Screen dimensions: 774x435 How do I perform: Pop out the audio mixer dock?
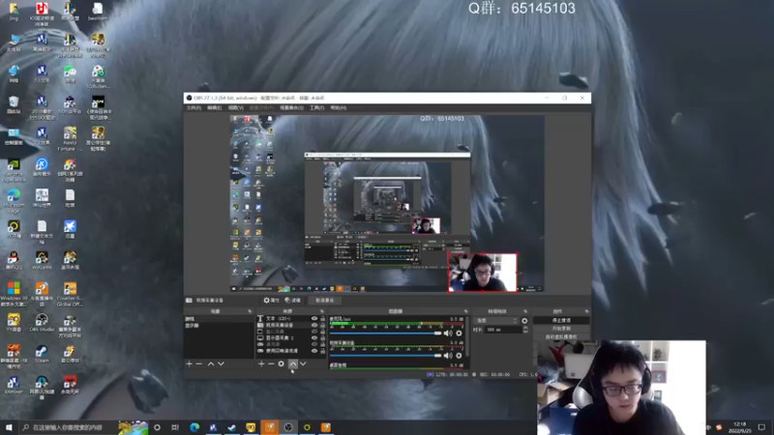pyautogui.click(x=465, y=311)
